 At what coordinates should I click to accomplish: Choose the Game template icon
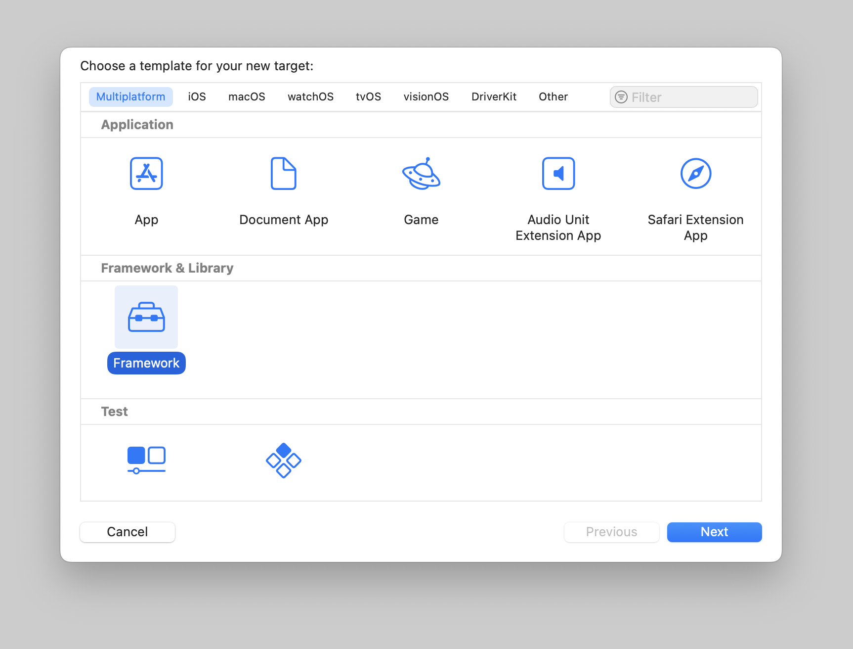click(421, 174)
